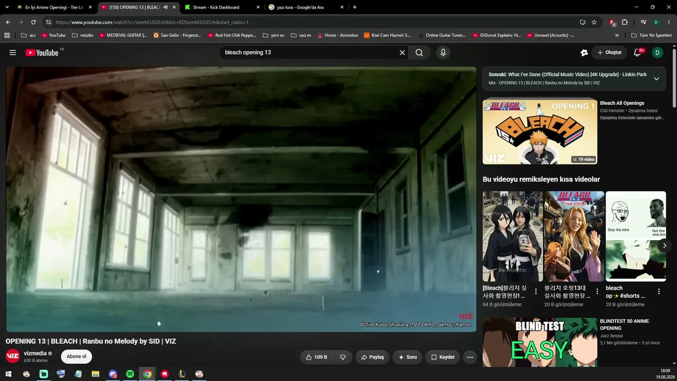Open 'Tüm Yer İşaretleri' bookmarks folder
This screenshot has height=381, width=677.
[652, 35]
